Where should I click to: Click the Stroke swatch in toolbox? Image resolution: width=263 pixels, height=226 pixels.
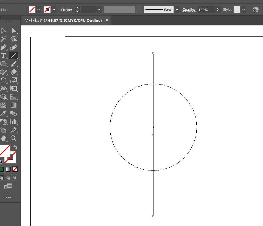coord(13,160)
